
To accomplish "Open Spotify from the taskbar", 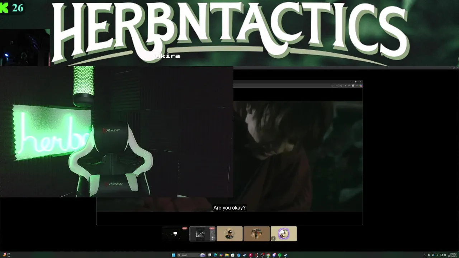I will [280, 255].
